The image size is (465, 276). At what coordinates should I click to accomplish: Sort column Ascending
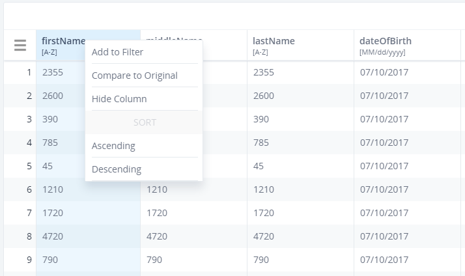tap(113, 146)
